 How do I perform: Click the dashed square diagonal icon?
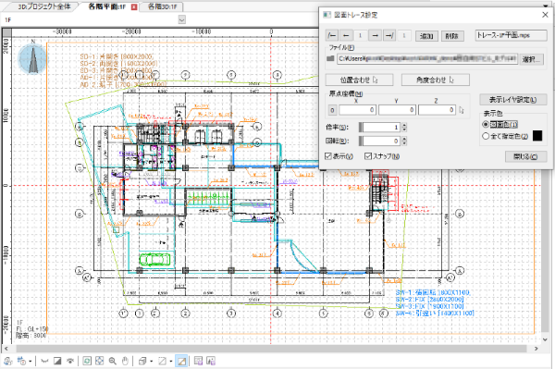(x=162, y=362)
